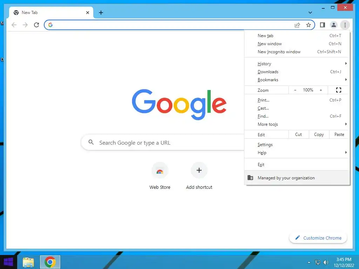Viewport: 359px width, 269px height.
Task: Open the side panel icon
Action: click(x=323, y=25)
